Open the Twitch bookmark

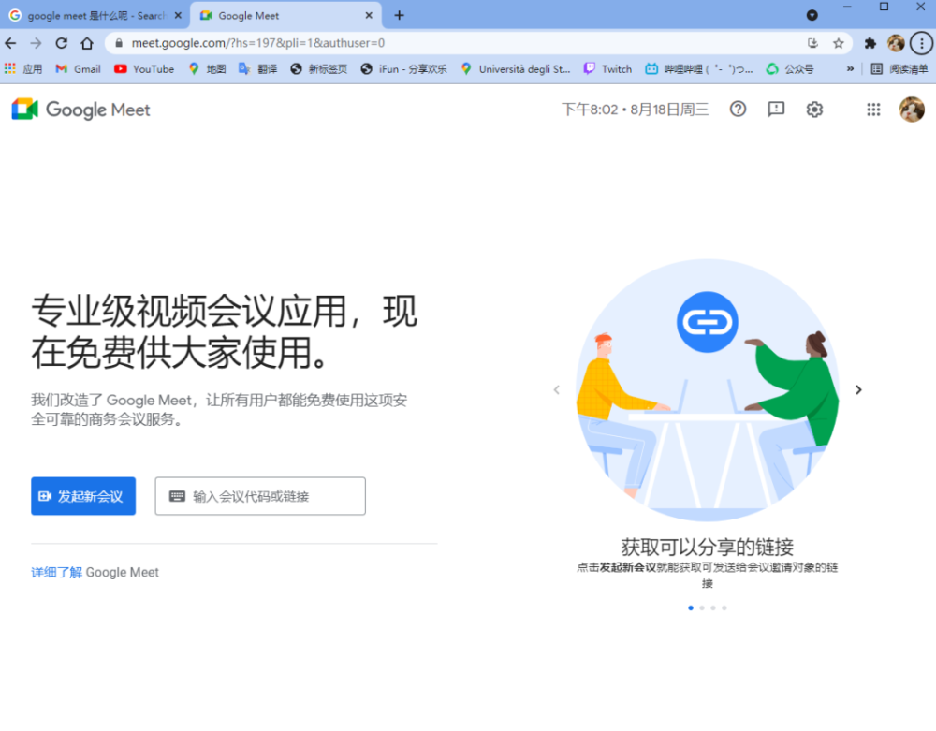607,69
